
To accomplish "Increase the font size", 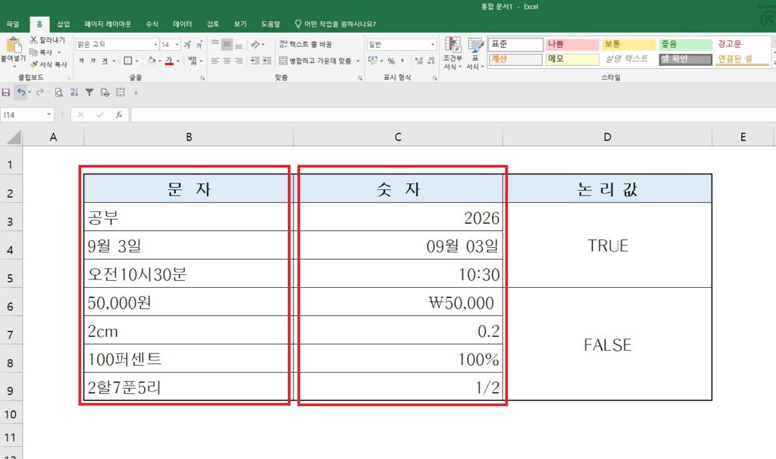I will 188,45.
